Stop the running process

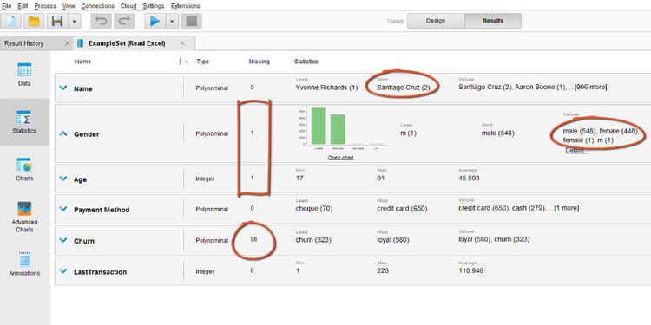coord(192,21)
